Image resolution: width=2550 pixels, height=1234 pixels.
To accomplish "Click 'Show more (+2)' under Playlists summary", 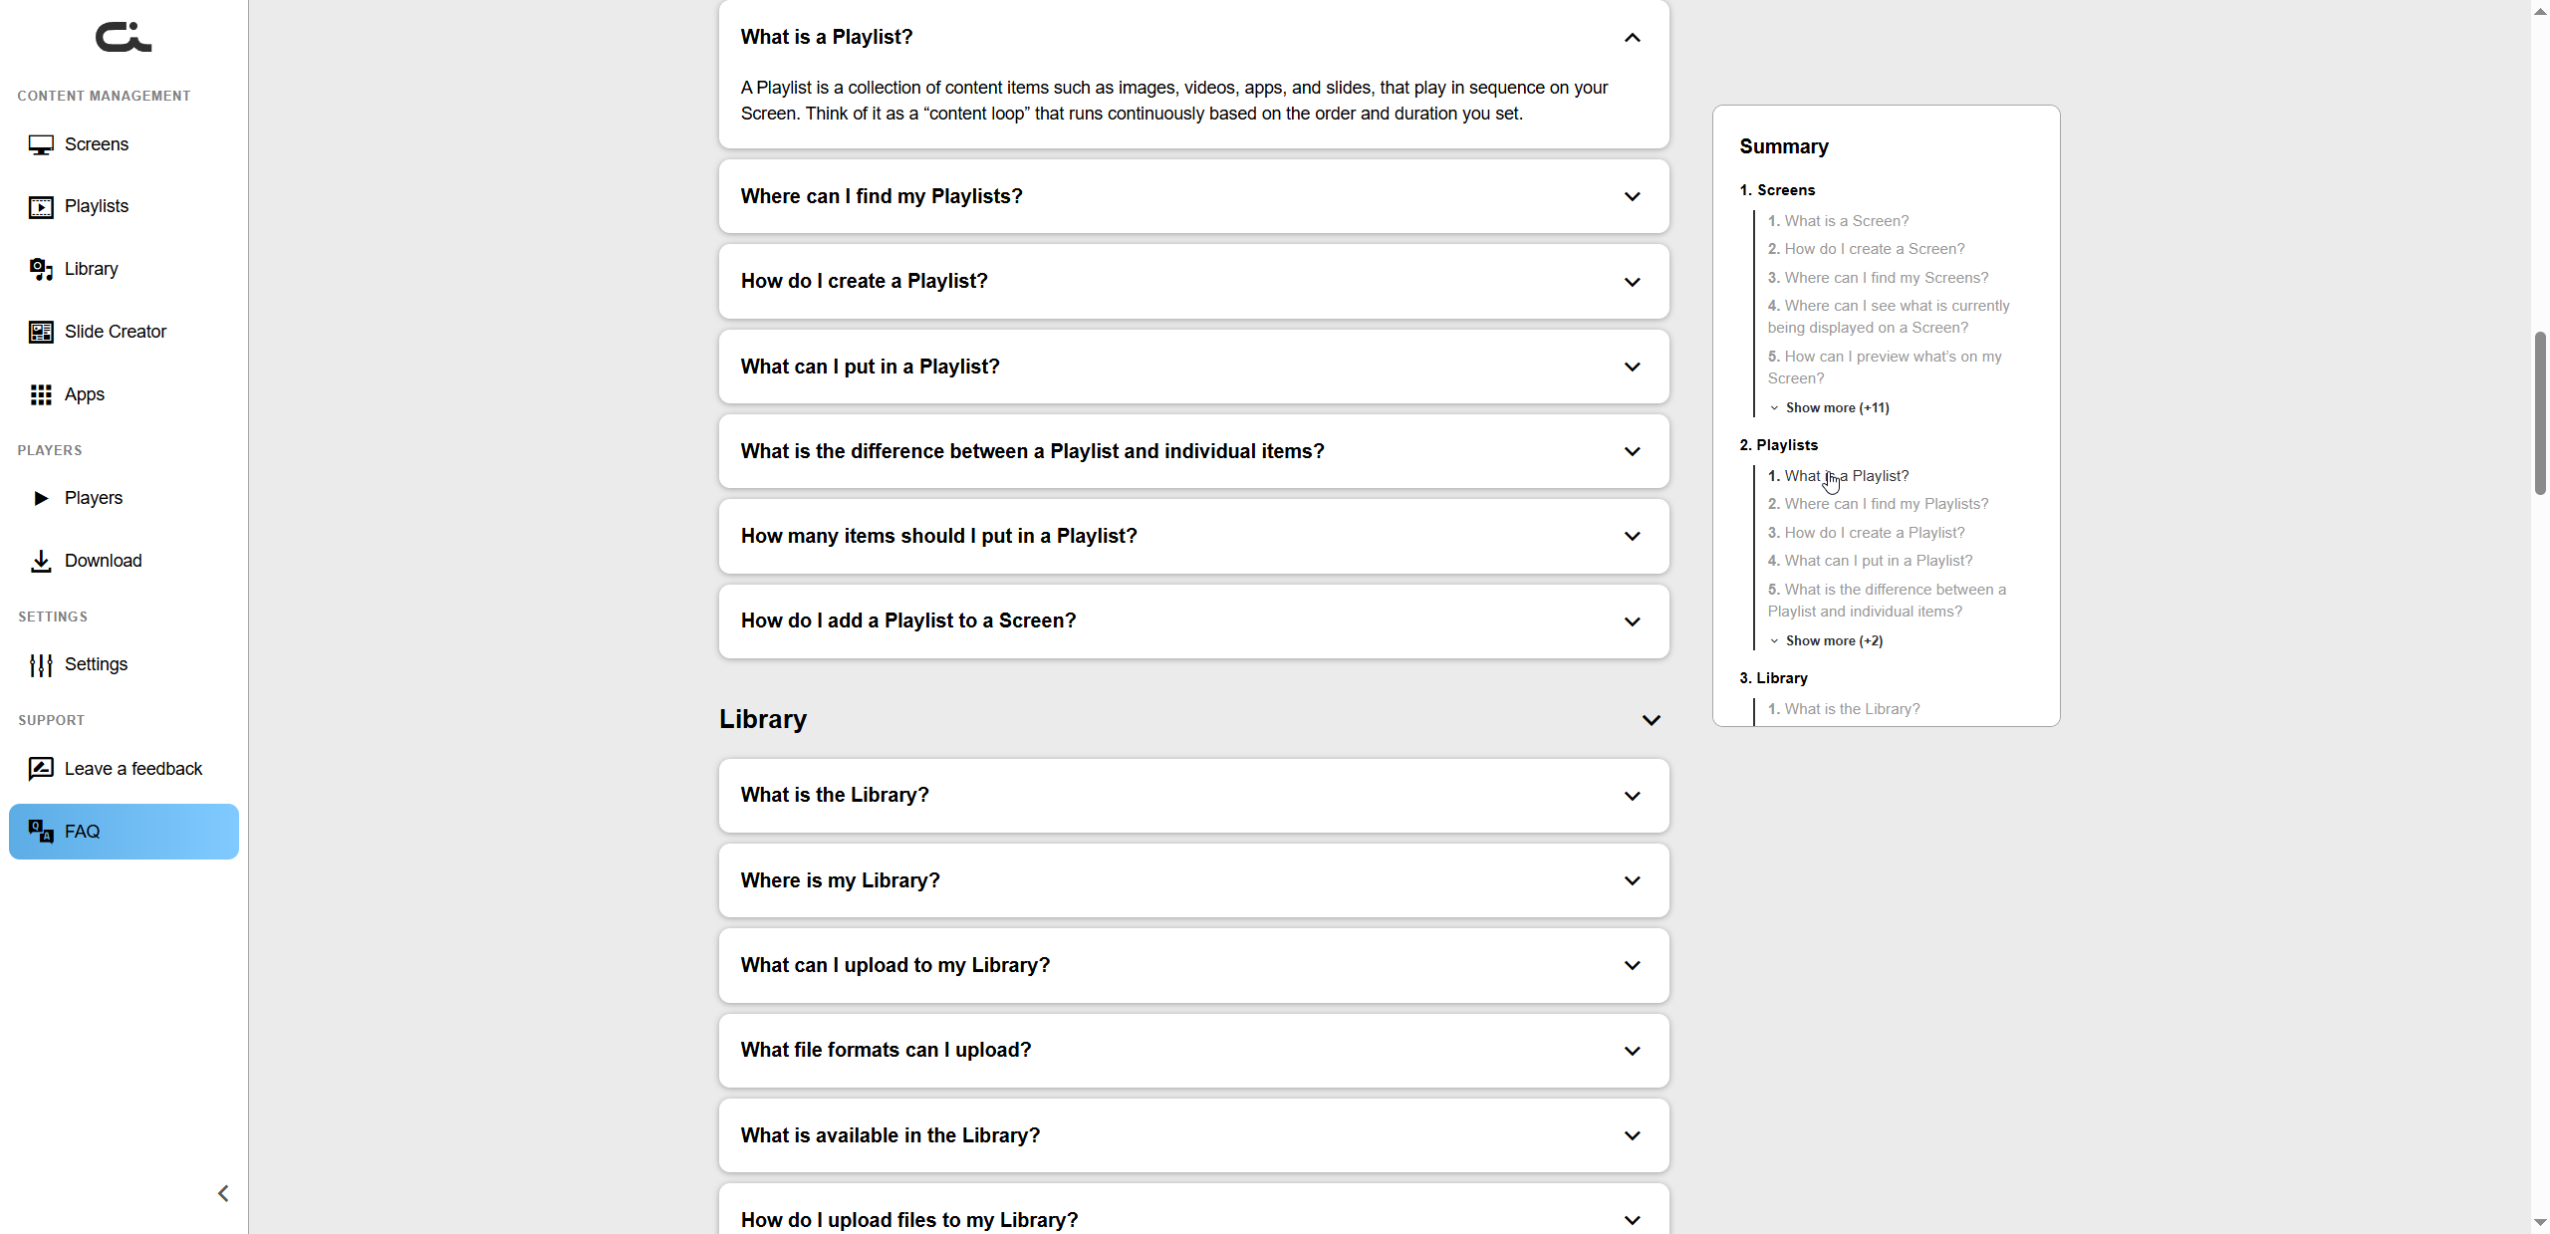I will point(1833,640).
